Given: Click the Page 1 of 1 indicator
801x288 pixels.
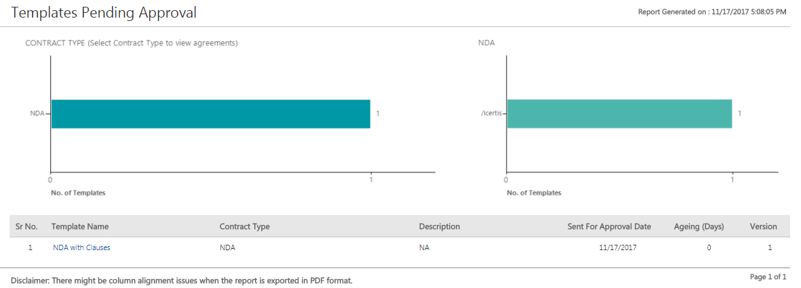Looking at the screenshot, I should [768, 277].
